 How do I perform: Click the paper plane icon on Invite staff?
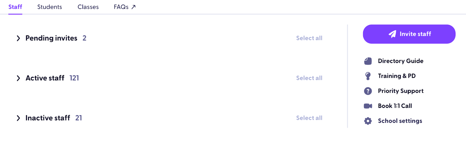pos(392,34)
